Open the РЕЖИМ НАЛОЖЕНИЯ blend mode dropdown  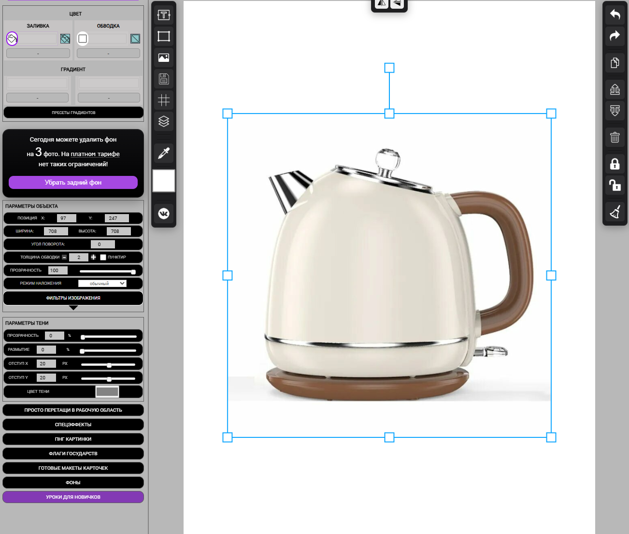click(x=102, y=283)
